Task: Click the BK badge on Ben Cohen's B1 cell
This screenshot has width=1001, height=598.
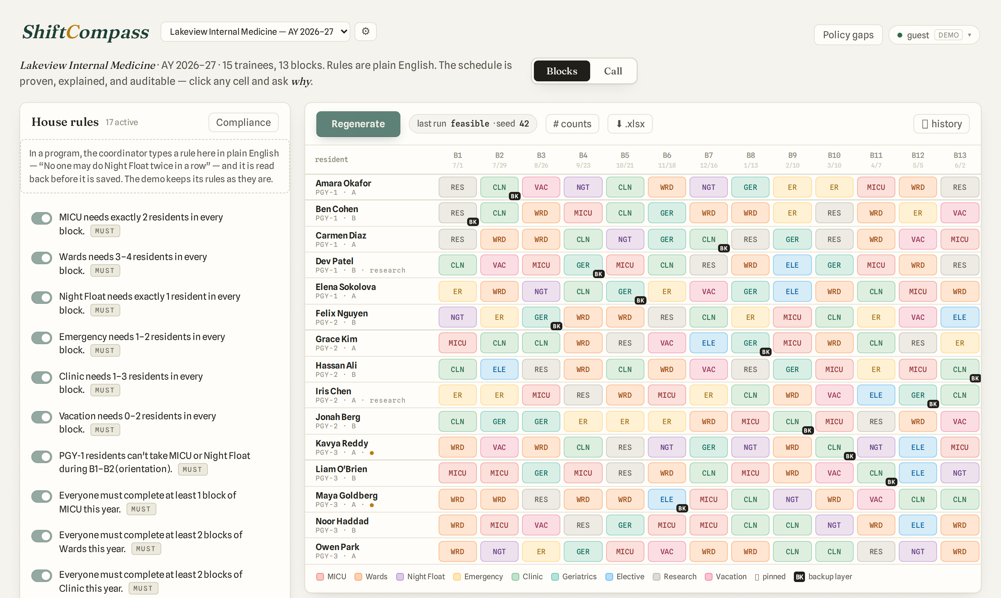Action: click(472, 222)
